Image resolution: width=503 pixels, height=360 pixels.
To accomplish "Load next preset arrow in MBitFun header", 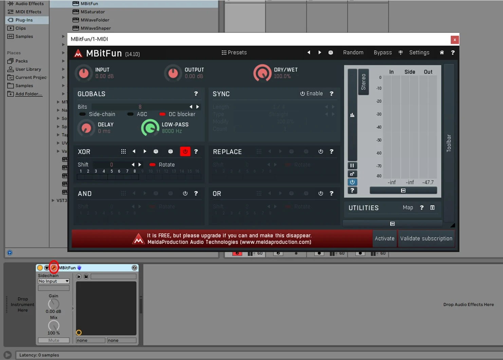I will 319,53.
